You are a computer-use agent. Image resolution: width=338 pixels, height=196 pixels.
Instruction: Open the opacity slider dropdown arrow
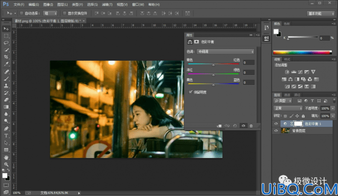(x=333, y=108)
